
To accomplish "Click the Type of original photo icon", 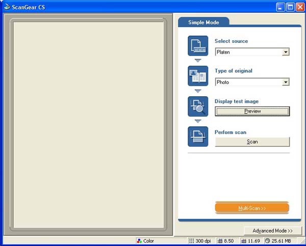I will 198,76.
